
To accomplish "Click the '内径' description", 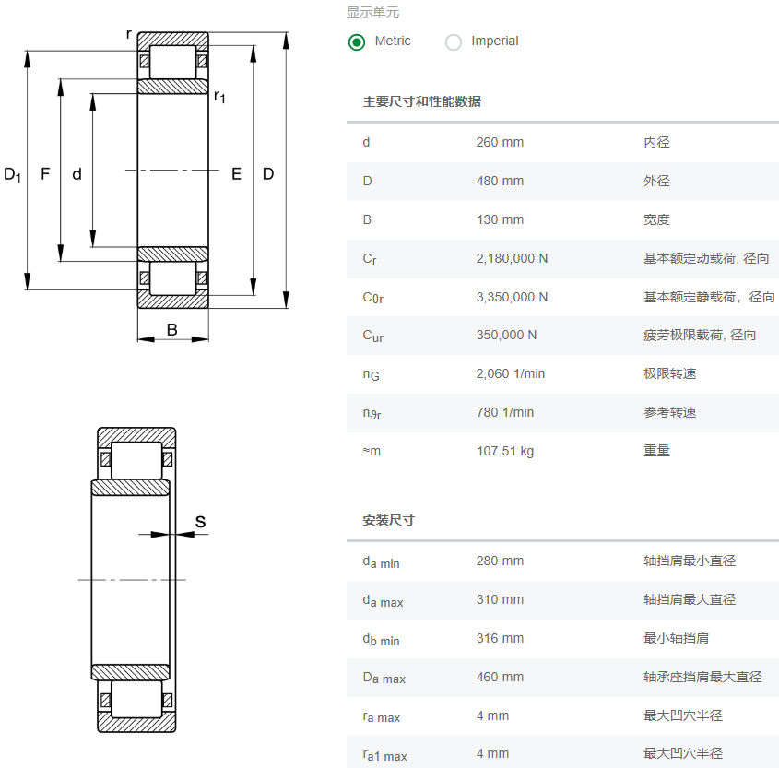I will click(656, 142).
